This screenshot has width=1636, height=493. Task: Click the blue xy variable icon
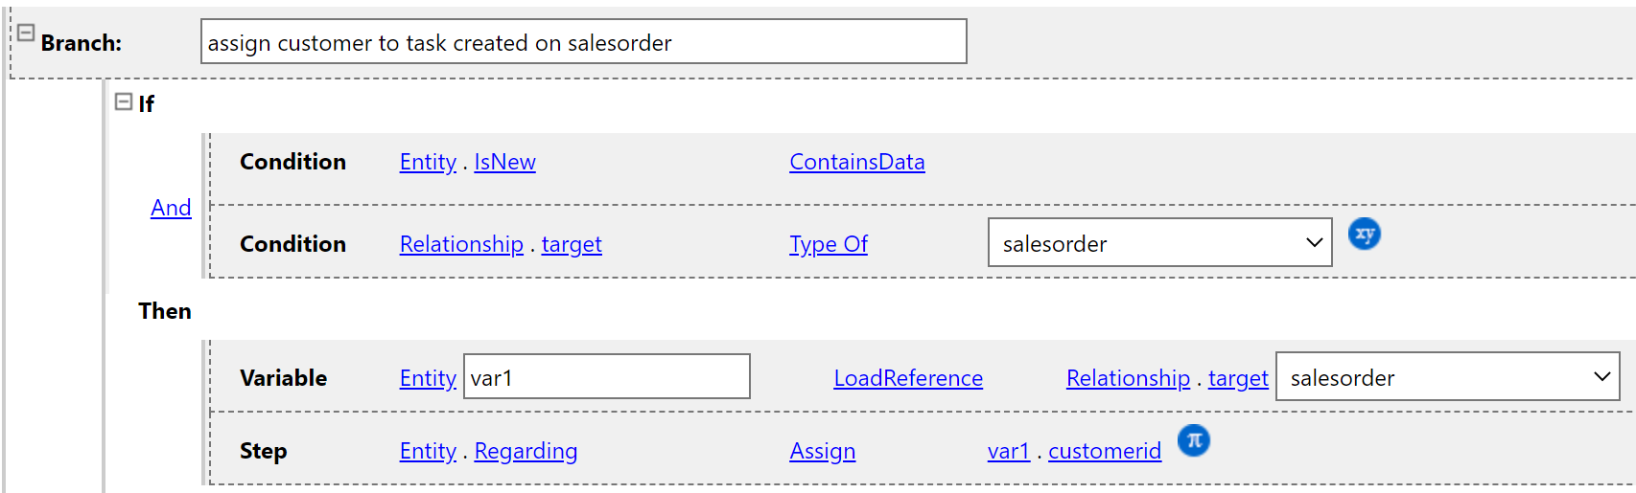click(1364, 234)
